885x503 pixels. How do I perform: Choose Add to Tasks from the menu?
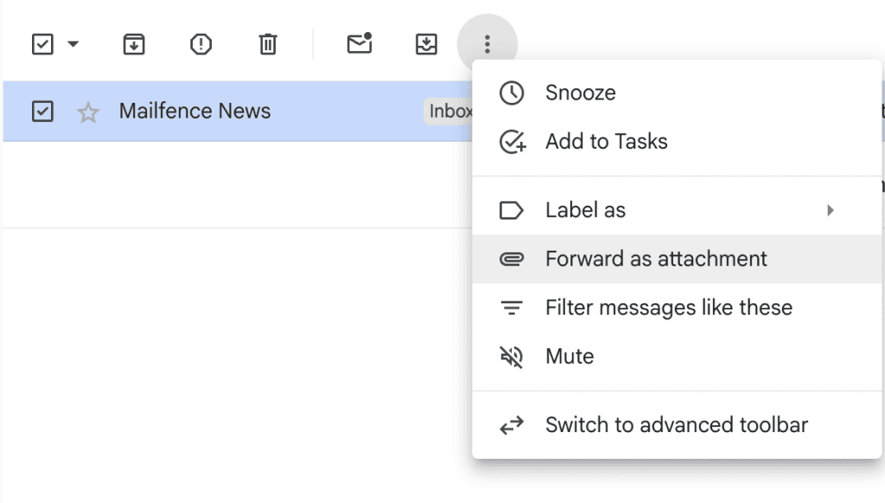[605, 141]
